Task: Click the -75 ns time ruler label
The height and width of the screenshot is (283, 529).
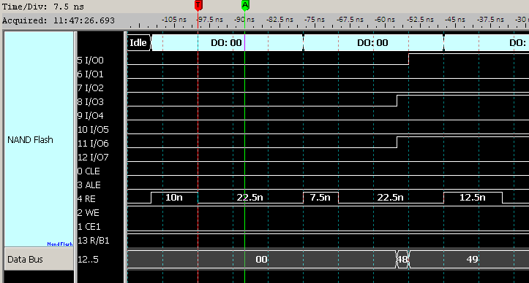Action: 315,20
